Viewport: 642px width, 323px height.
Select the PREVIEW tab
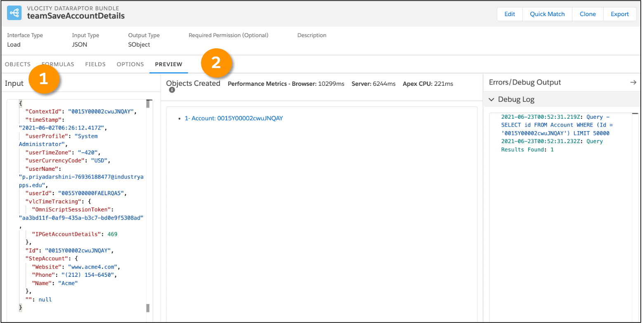[x=169, y=64]
